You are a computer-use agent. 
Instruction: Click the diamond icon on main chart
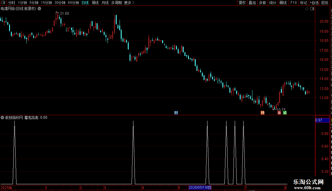click(x=307, y=9)
